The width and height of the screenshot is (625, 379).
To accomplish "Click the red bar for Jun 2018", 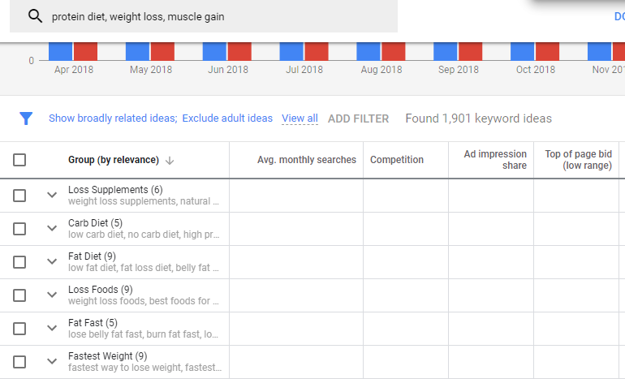I will click(x=239, y=51).
